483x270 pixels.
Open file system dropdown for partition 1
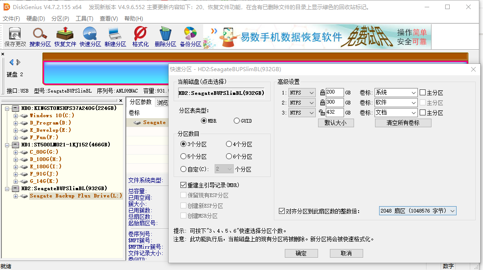coord(302,93)
